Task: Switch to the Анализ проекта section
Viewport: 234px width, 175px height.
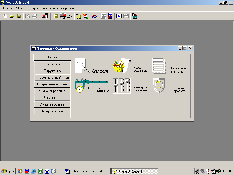Action: pos(52,104)
